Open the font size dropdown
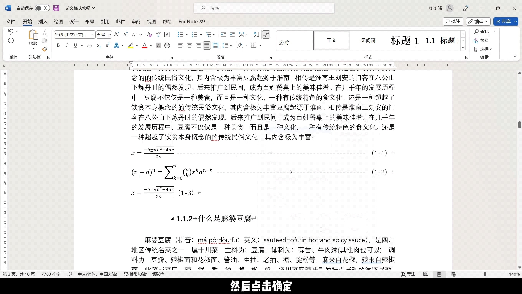This screenshot has height=294, width=522. 109,35
